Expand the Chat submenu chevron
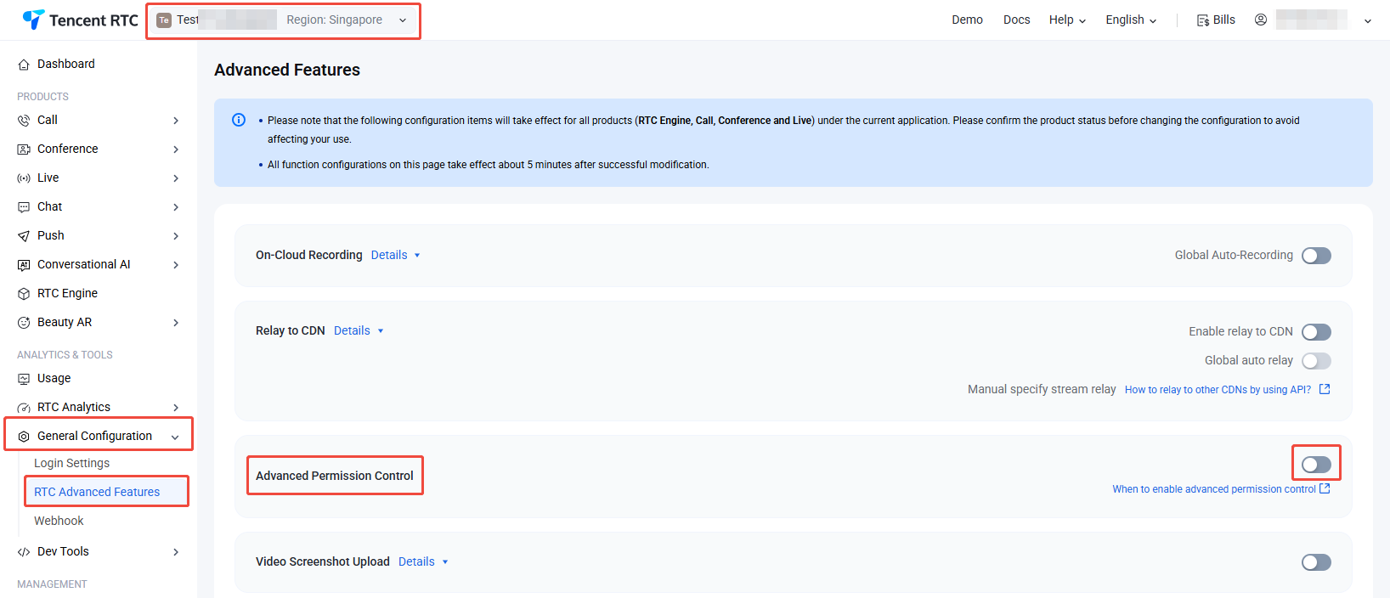This screenshot has height=598, width=1390. tap(176, 207)
